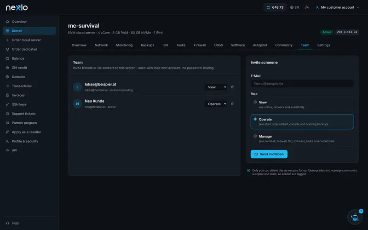
Task: Click the Server icon in sidebar
Action: [7, 31]
